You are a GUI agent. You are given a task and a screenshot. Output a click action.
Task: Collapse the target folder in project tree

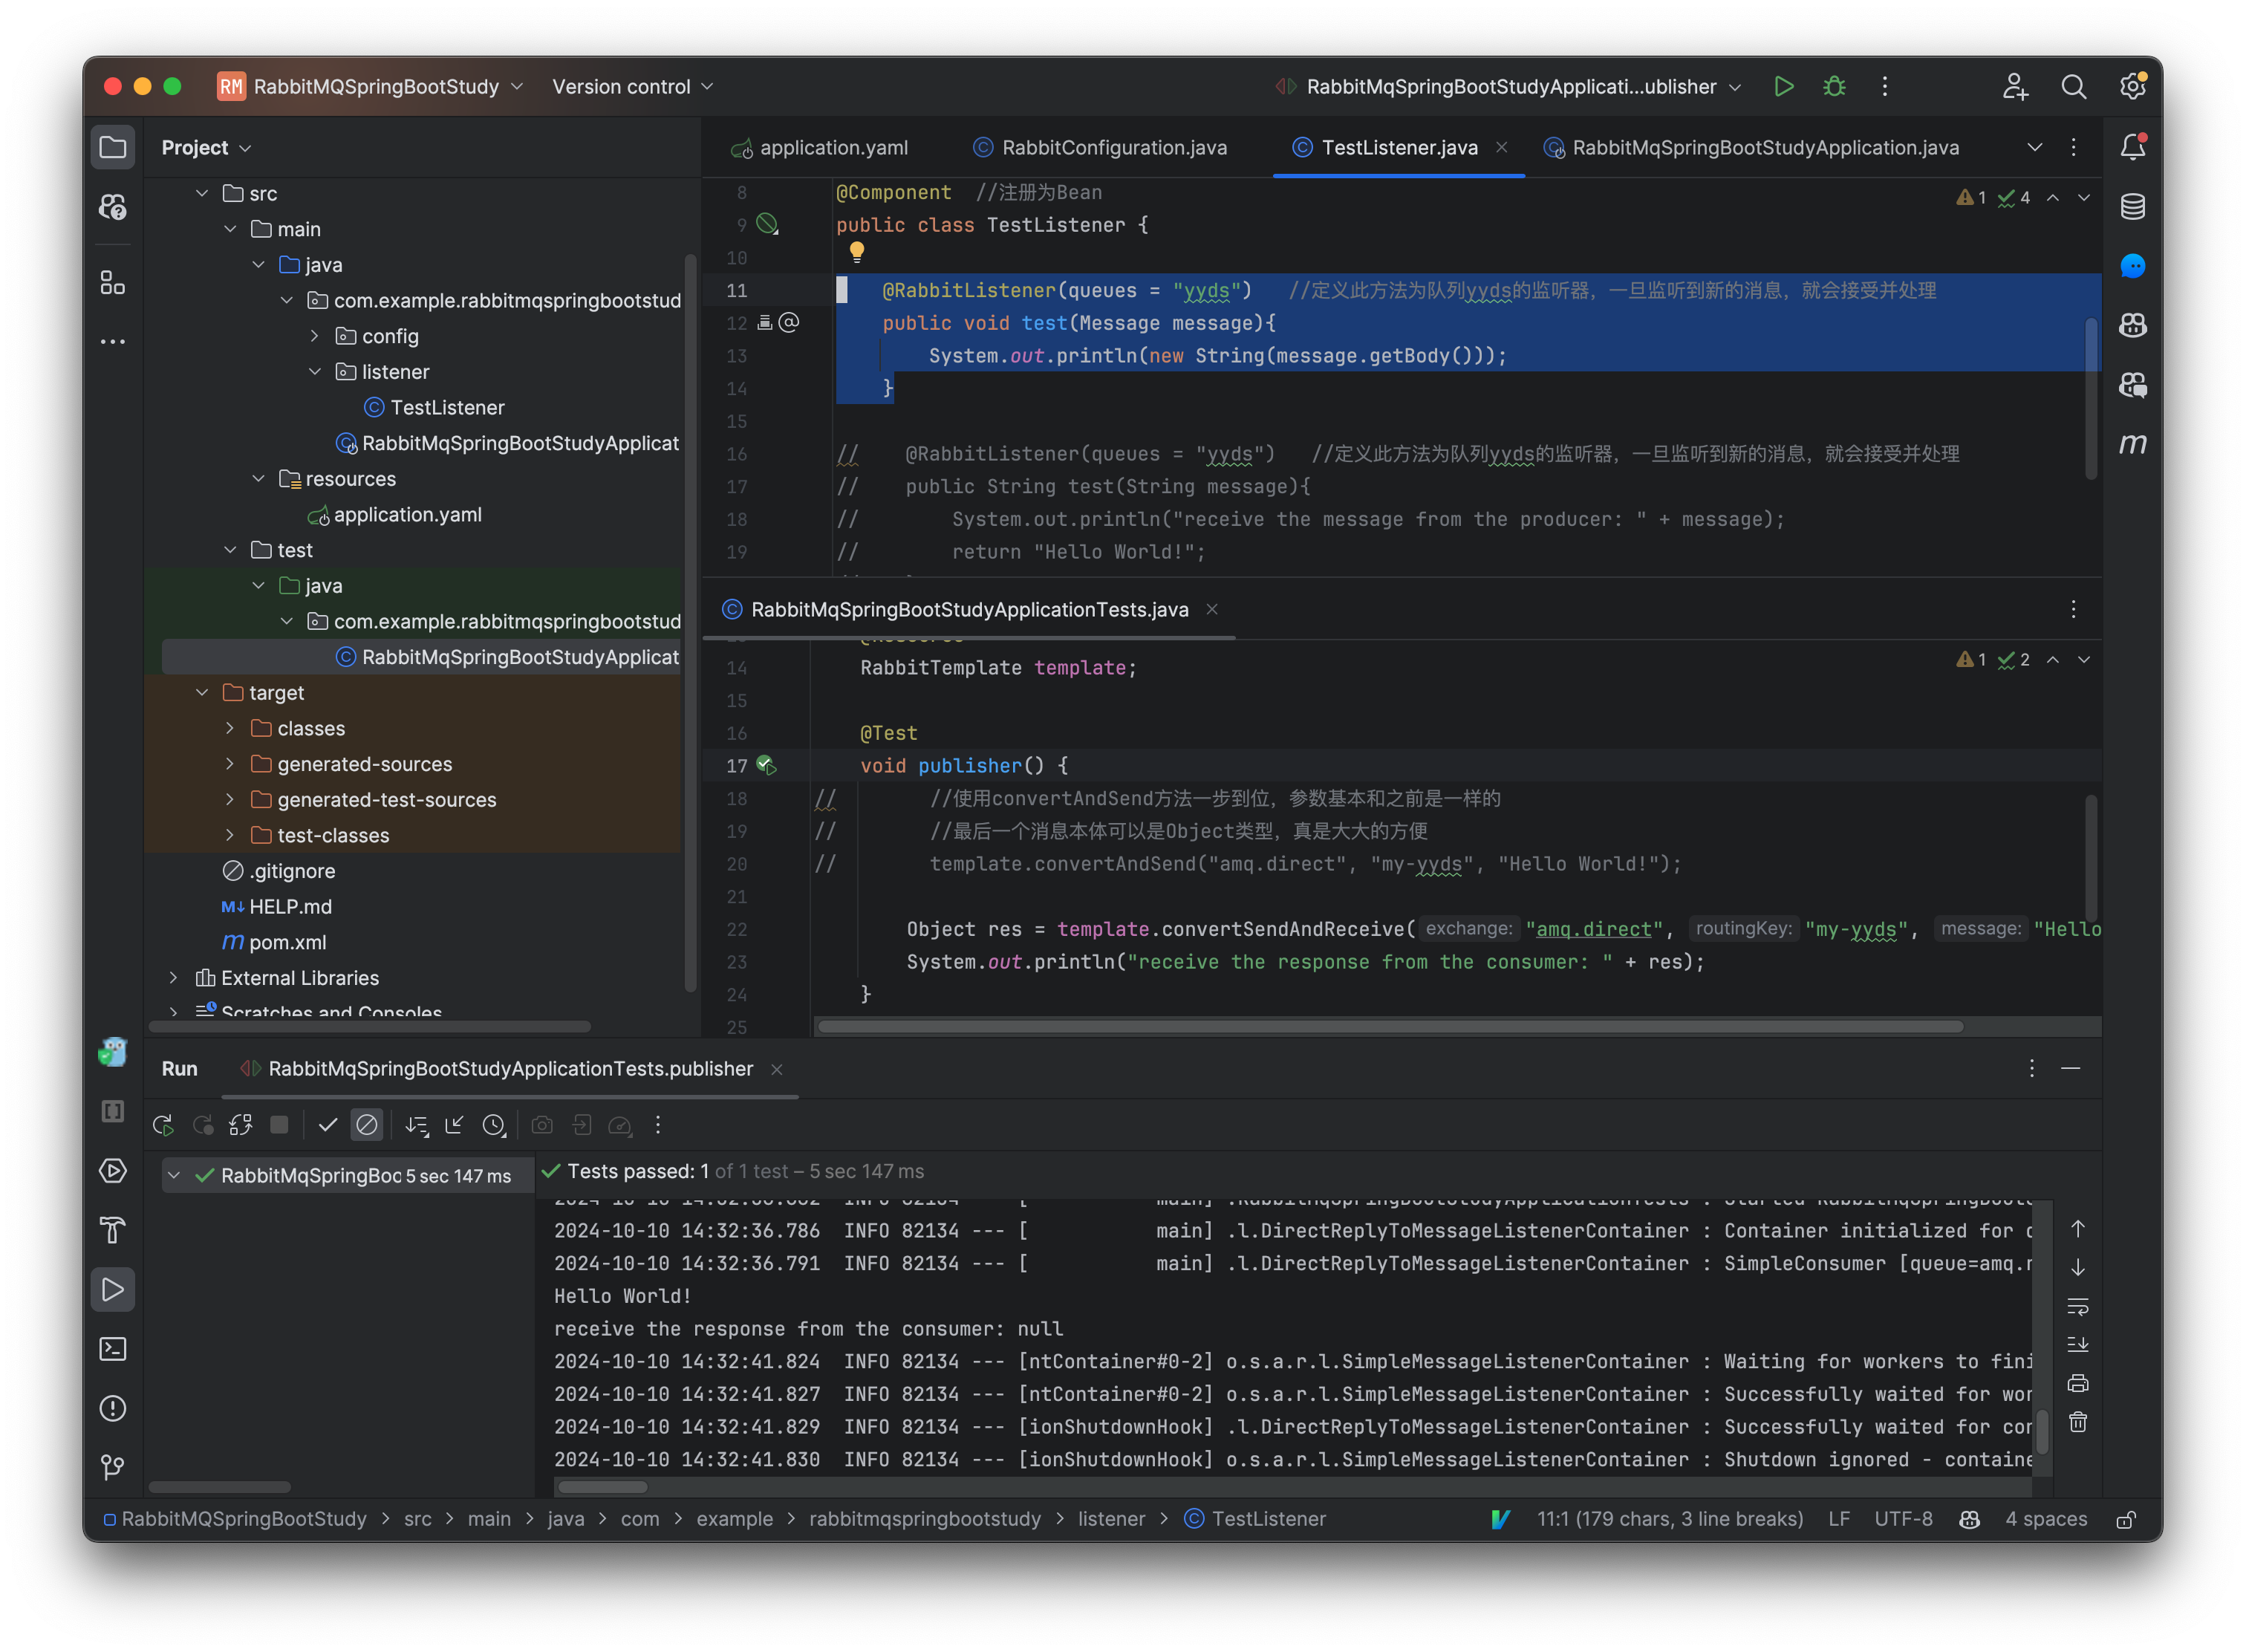pos(202,692)
